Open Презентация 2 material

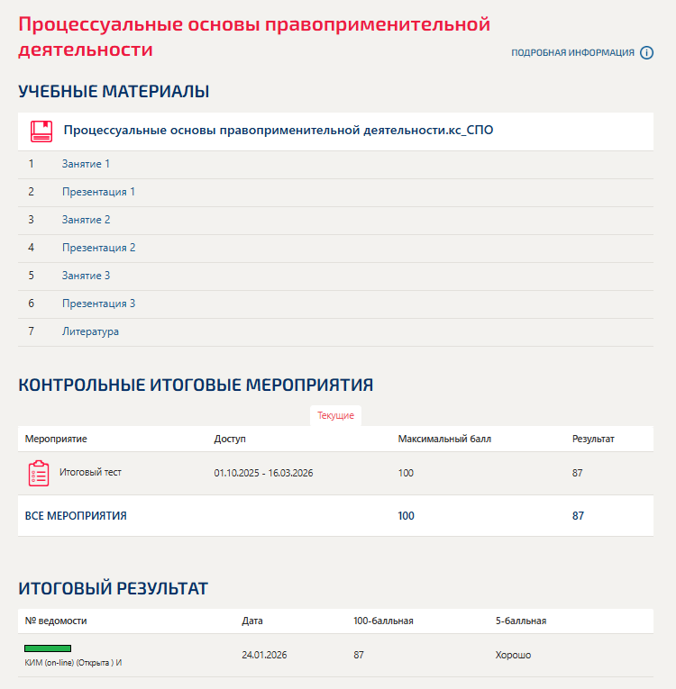click(98, 248)
